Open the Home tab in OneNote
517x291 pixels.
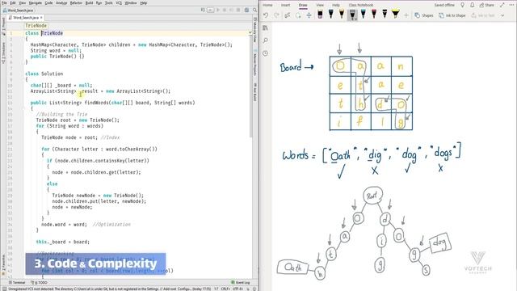[x=267, y=5]
